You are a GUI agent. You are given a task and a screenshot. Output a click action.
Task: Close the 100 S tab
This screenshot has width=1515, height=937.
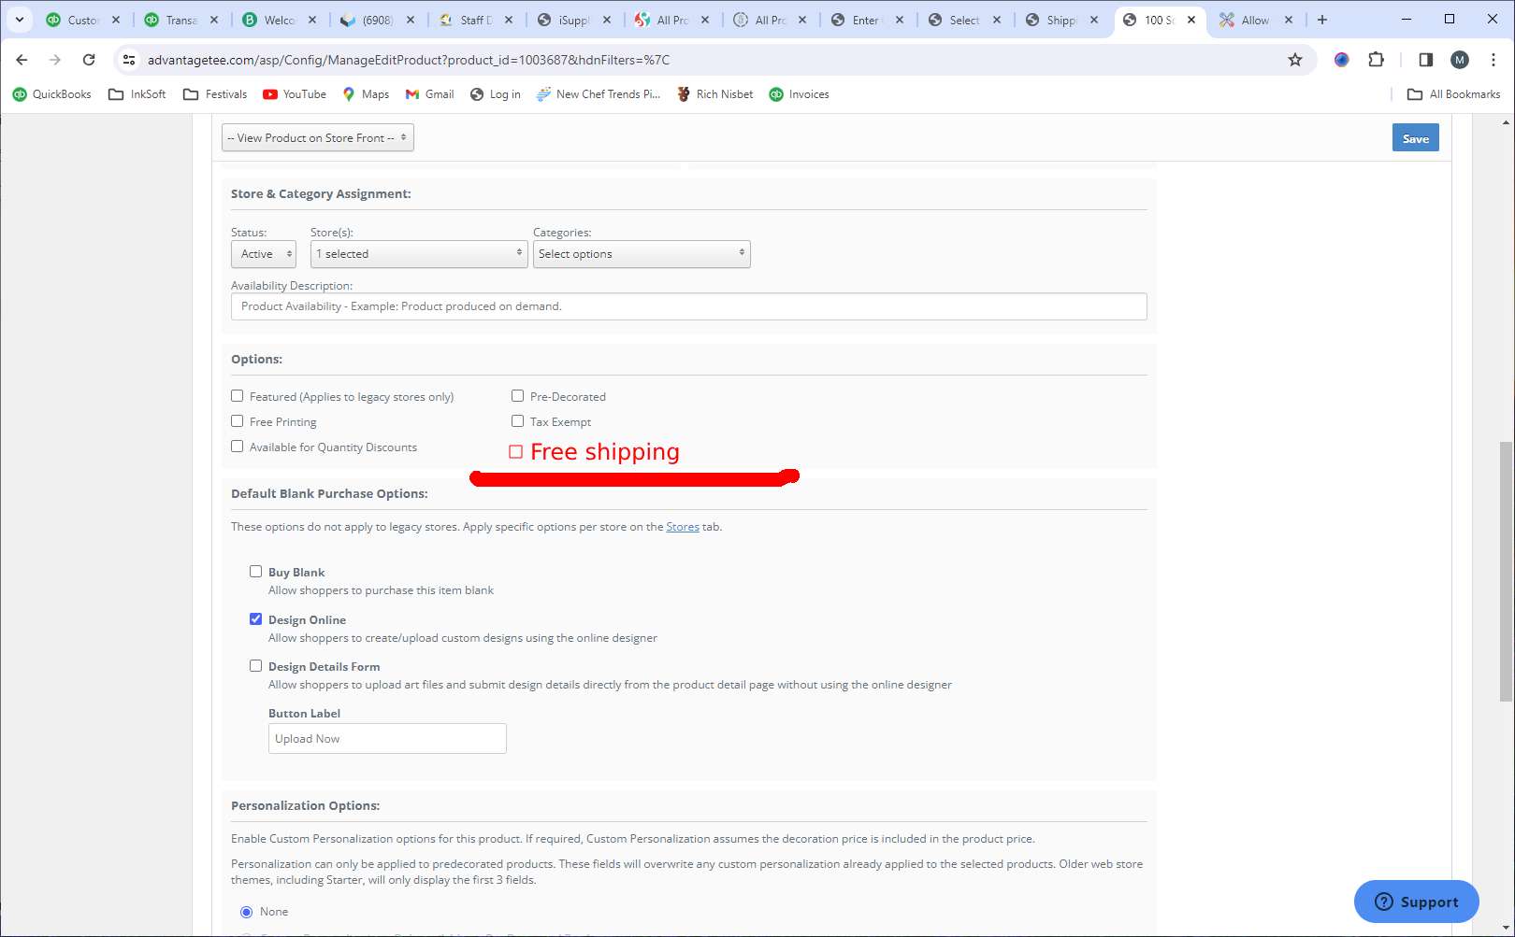(x=1191, y=20)
